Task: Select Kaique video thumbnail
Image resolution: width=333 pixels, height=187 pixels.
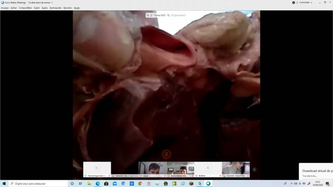Action: pos(152,168)
